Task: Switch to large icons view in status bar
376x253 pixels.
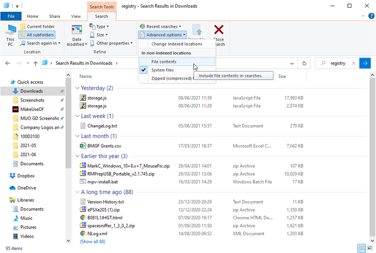Action: click(x=370, y=248)
